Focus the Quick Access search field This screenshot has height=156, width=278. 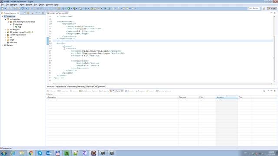coord(254,9)
